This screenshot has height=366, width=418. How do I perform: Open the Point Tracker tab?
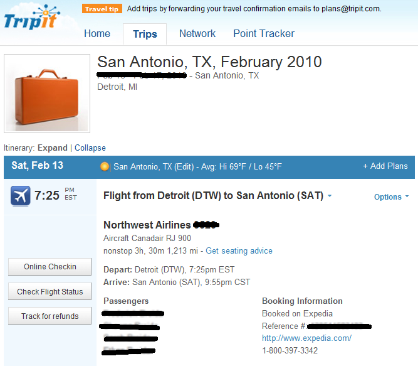tap(264, 34)
